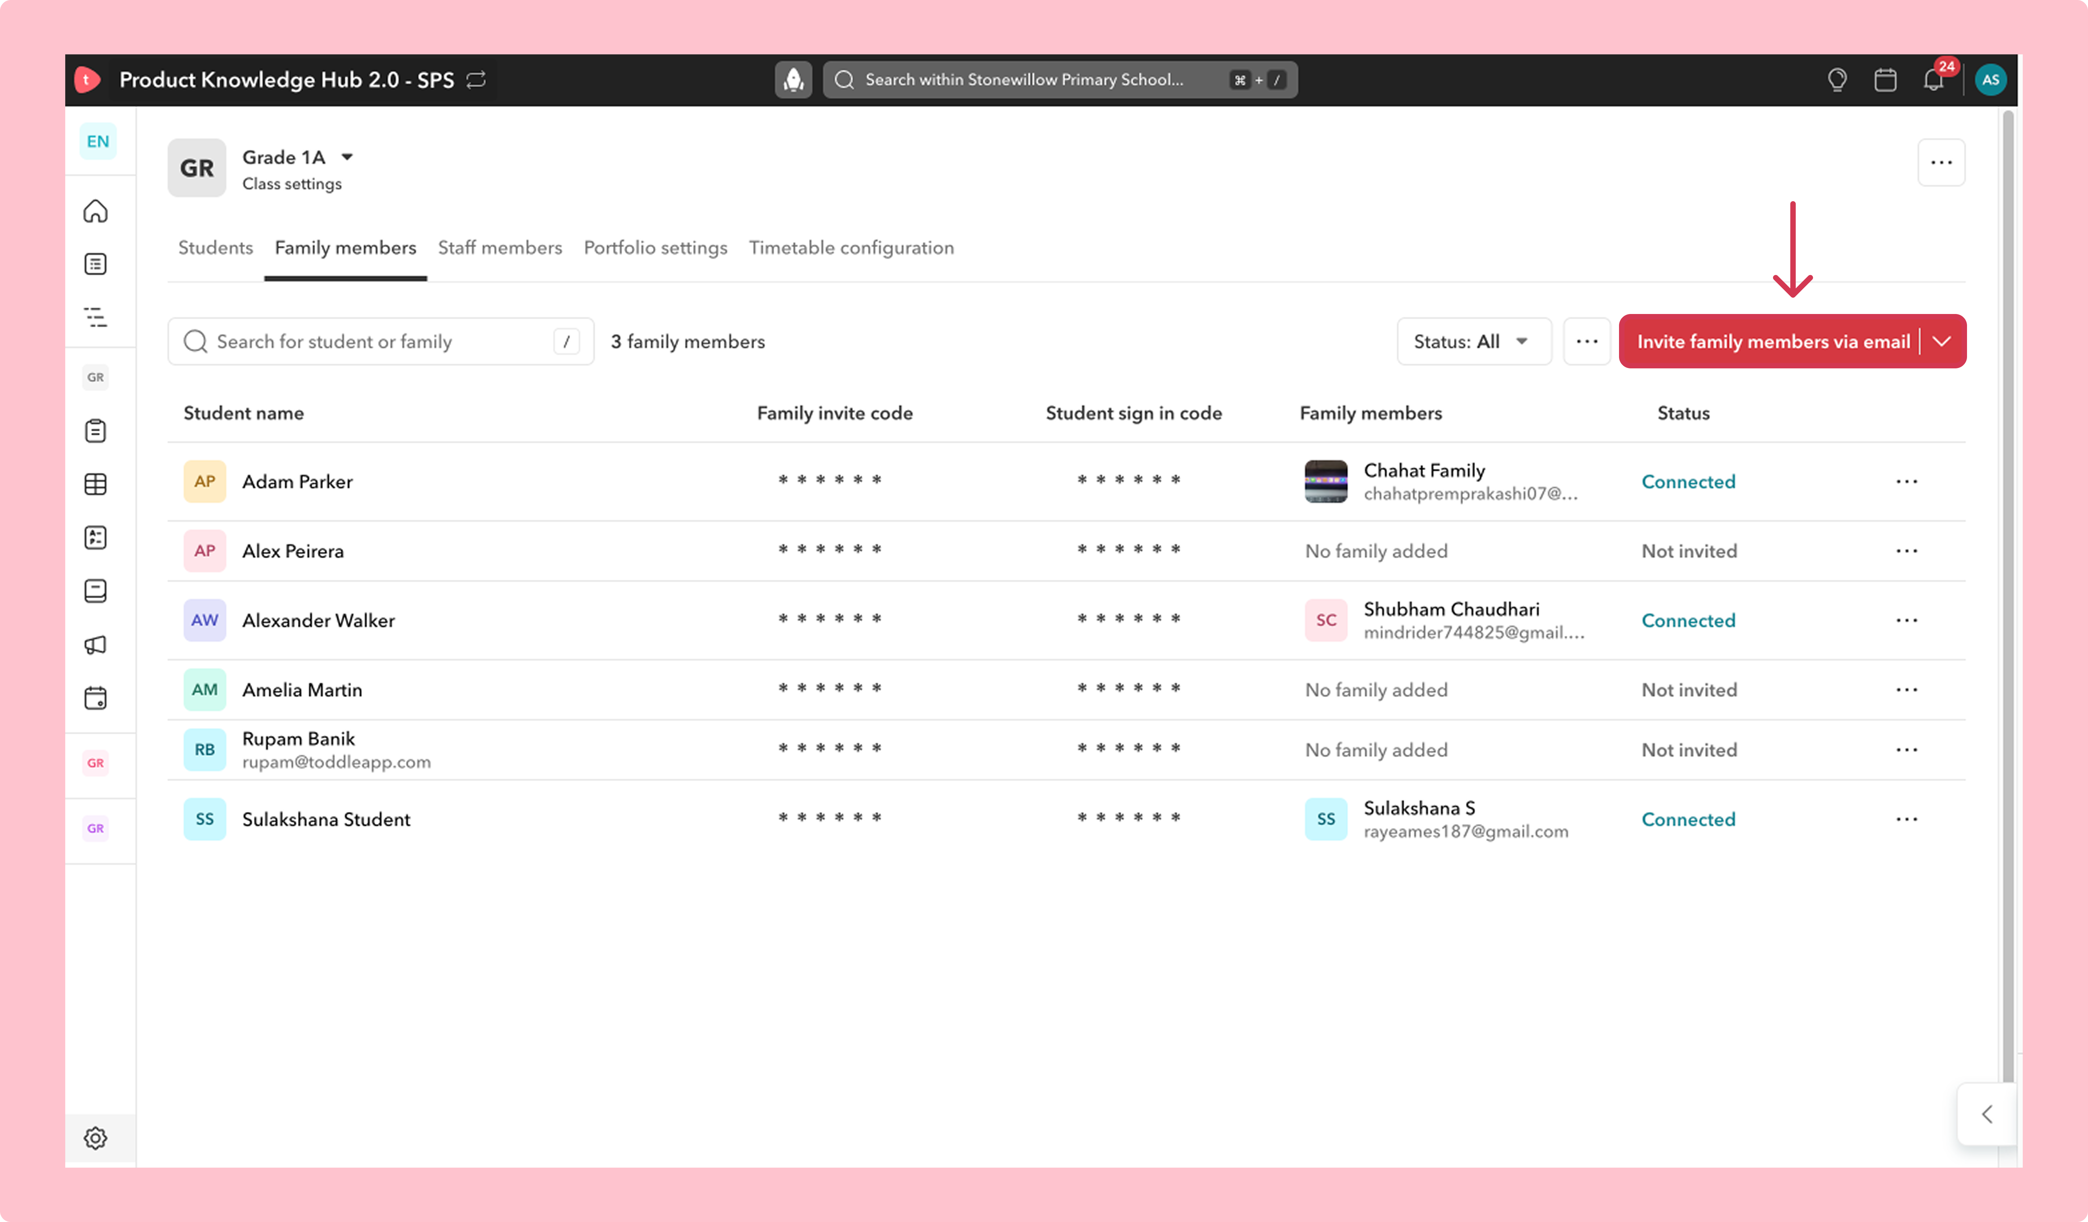
Task: Open the Status: All filter dropdown
Action: 1474,341
